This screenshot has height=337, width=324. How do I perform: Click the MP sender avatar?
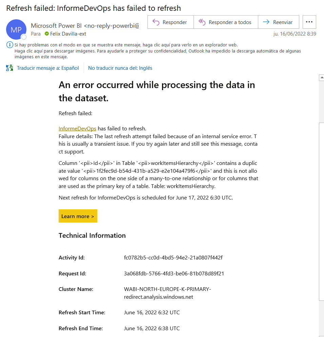[x=16, y=29]
